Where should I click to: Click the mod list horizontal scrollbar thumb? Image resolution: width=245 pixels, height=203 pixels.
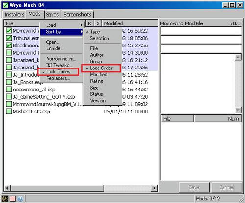[57, 188]
